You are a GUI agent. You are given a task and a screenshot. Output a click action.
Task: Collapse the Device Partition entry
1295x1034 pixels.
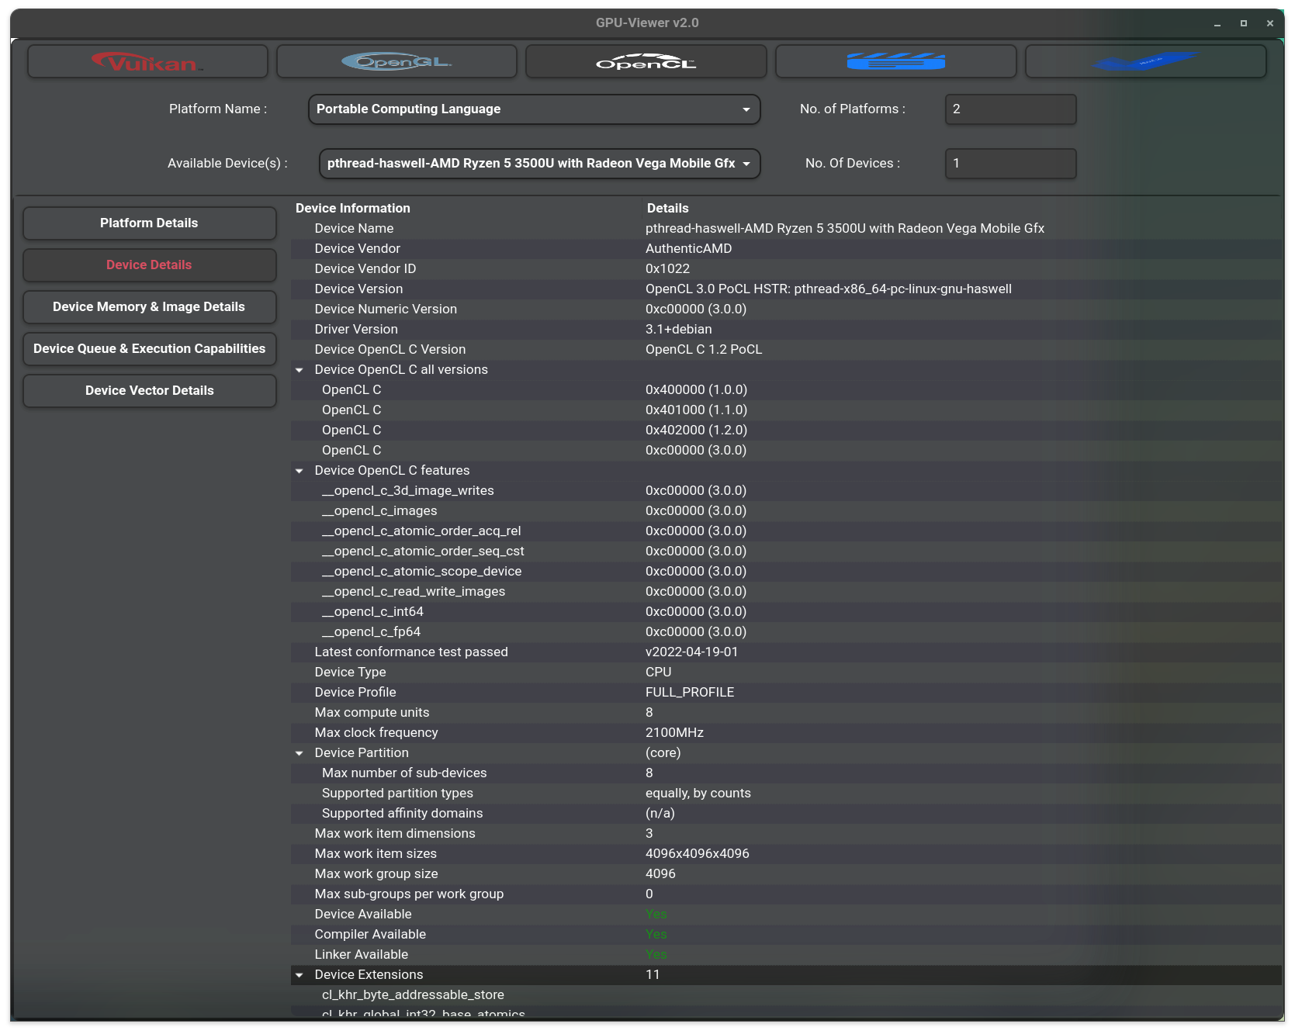click(x=300, y=752)
